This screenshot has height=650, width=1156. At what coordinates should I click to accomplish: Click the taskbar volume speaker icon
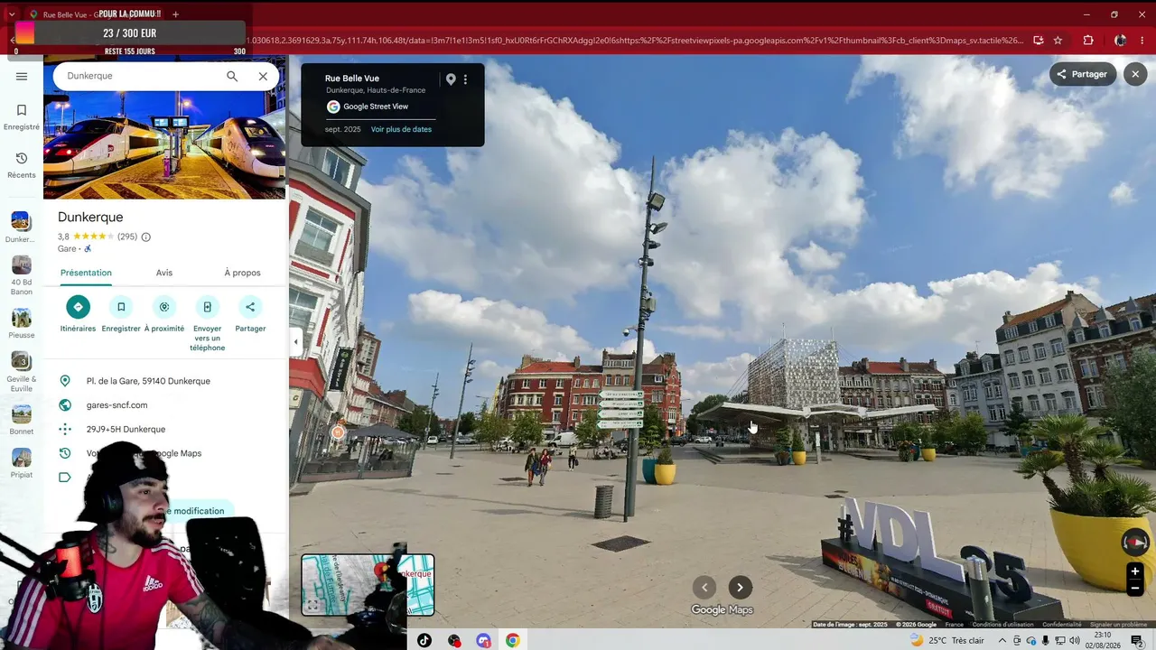click(x=1075, y=640)
